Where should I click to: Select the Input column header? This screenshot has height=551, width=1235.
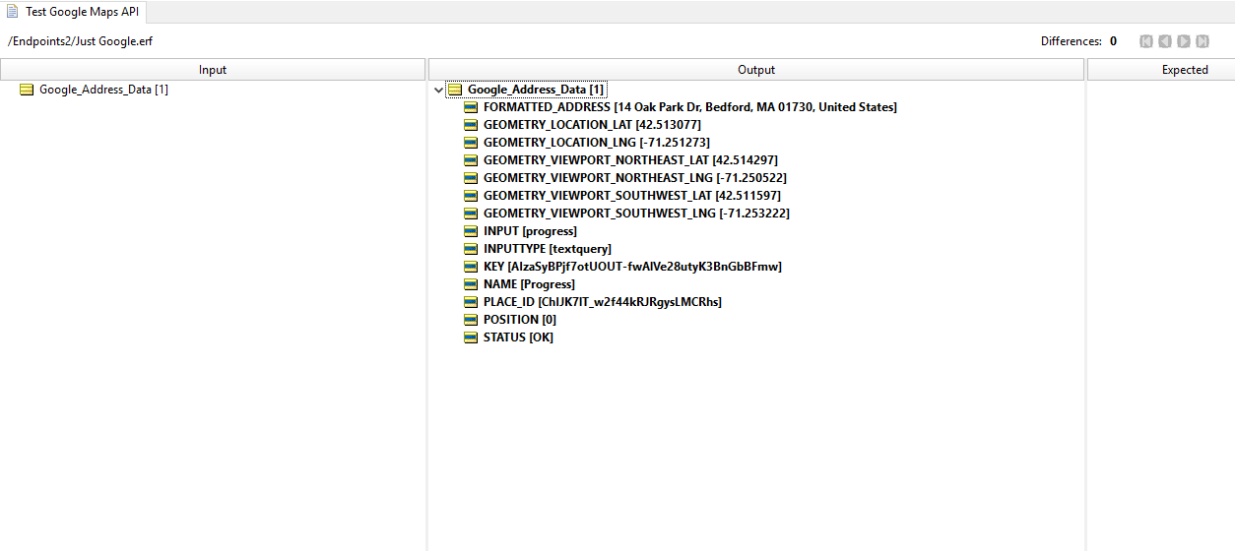pos(213,70)
